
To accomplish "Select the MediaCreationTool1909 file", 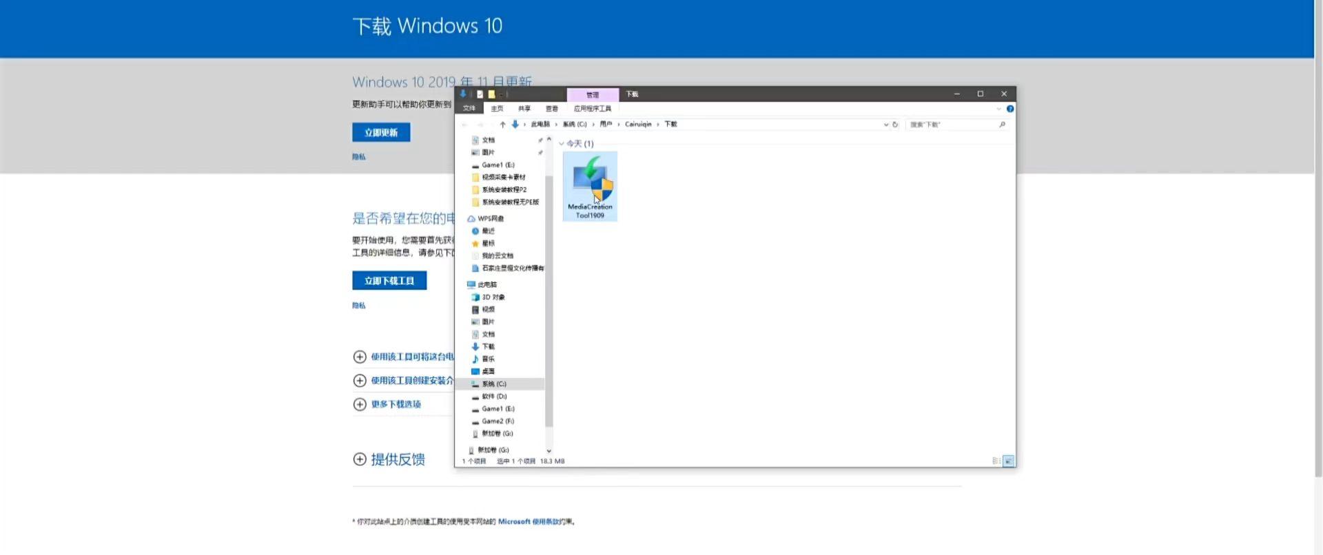I will (x=590, y=186).
